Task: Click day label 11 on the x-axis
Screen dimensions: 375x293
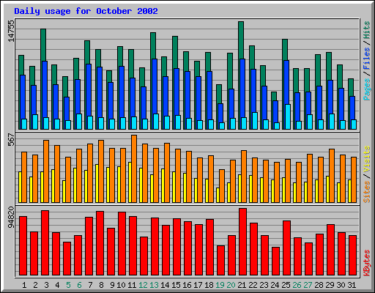Action: pyautogui.click(x=132, y=285)
